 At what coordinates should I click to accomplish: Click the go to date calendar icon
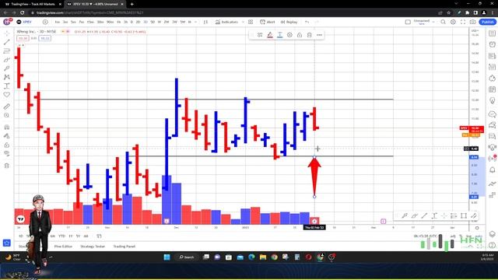pos(99,236)
